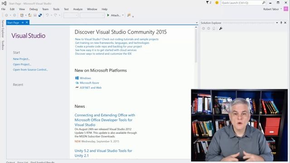This screenshot has height=163, width=290.
Task: Click the Undo arrow icon
Action: click(47, 15)
